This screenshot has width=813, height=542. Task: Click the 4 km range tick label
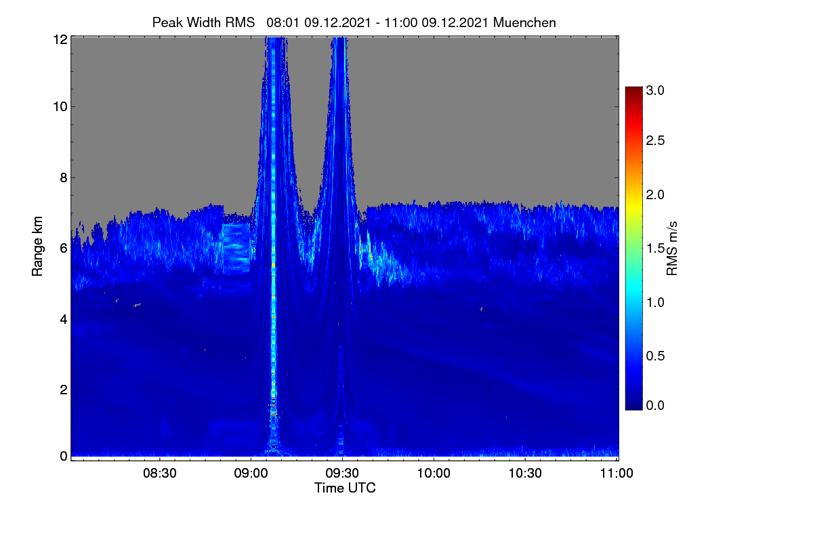63,318
